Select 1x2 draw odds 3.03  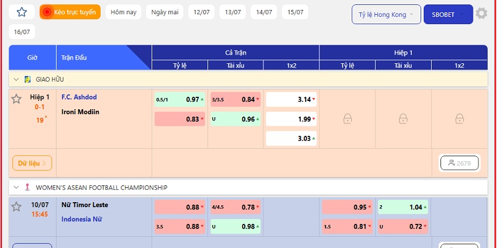tap(291, 138)
